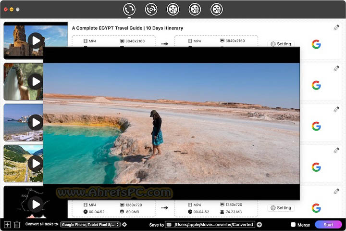Click the pencil edit icon of last video
Image resolution: width=346 pixels, height=231 pixels.
336,192
